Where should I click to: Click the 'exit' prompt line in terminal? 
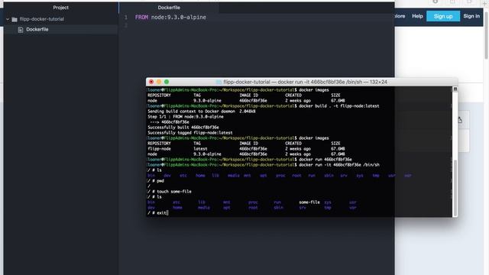[x=157, y=213]
